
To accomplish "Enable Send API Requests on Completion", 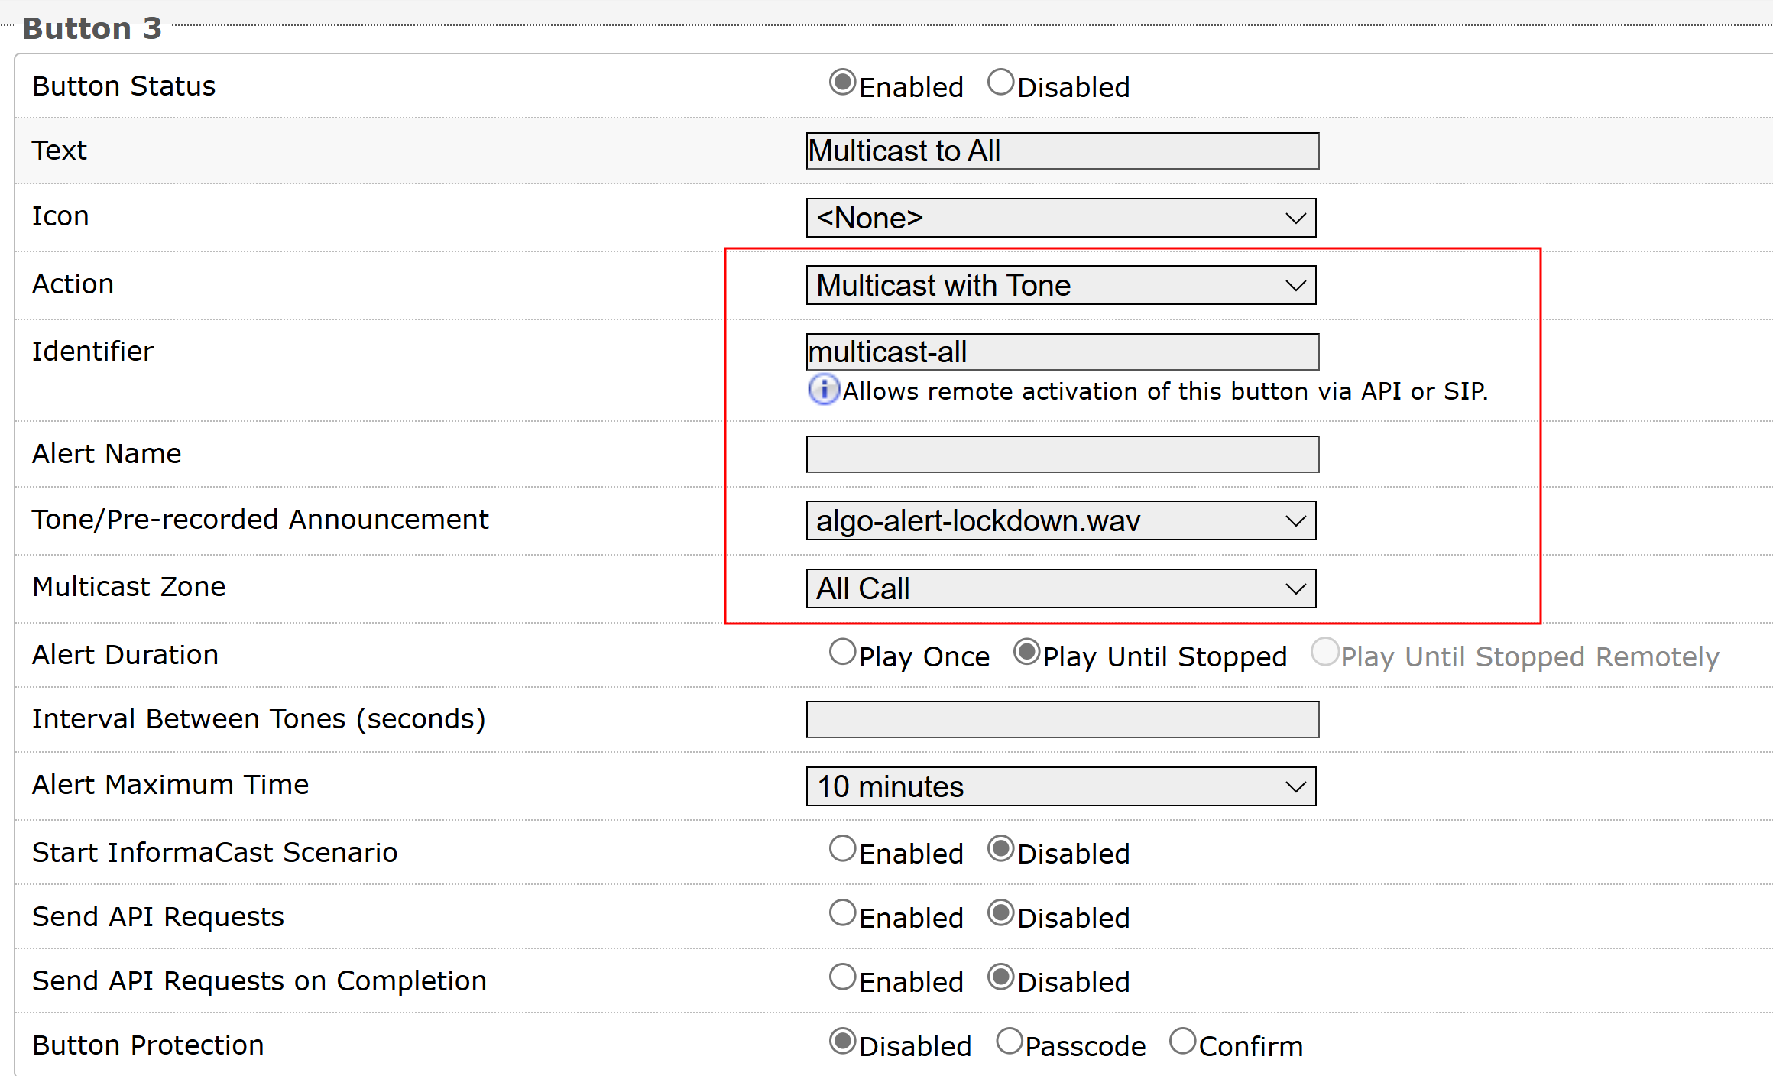I will (842, 977).
